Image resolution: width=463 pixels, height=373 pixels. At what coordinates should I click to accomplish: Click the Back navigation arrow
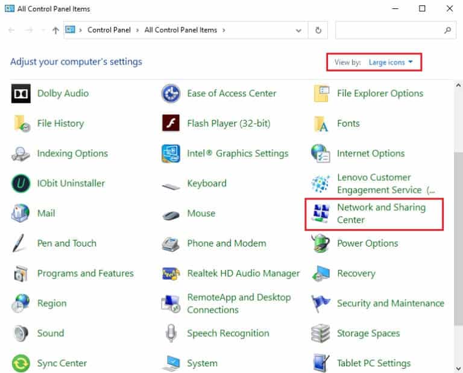[12, 30]
